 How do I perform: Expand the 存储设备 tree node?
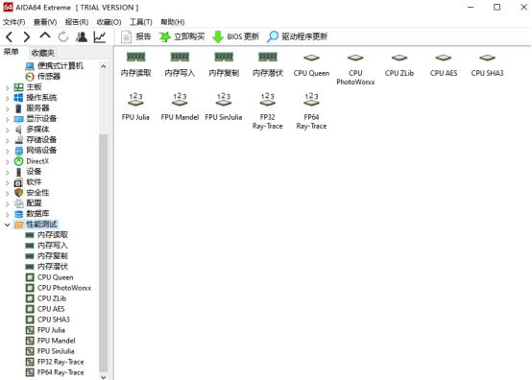(7, 140)
